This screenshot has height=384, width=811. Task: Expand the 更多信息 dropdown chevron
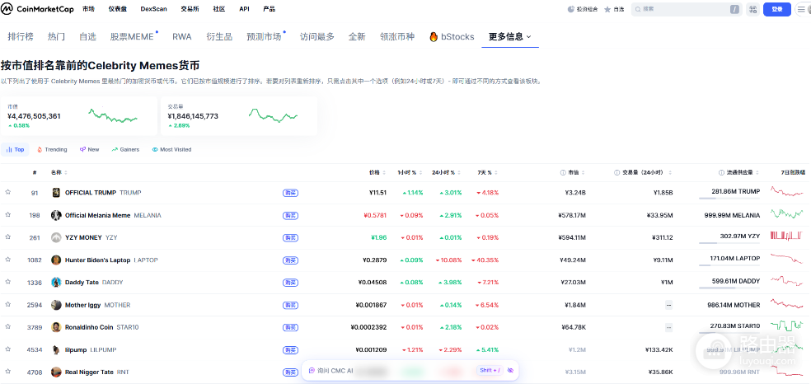coord(528,37)
